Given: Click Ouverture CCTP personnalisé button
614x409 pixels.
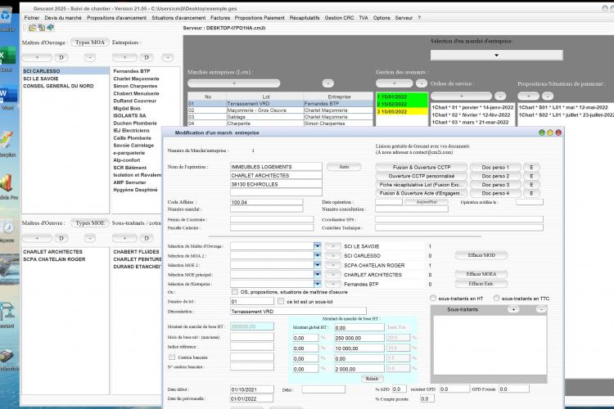Looking at the screenshot, I should 422,176.
